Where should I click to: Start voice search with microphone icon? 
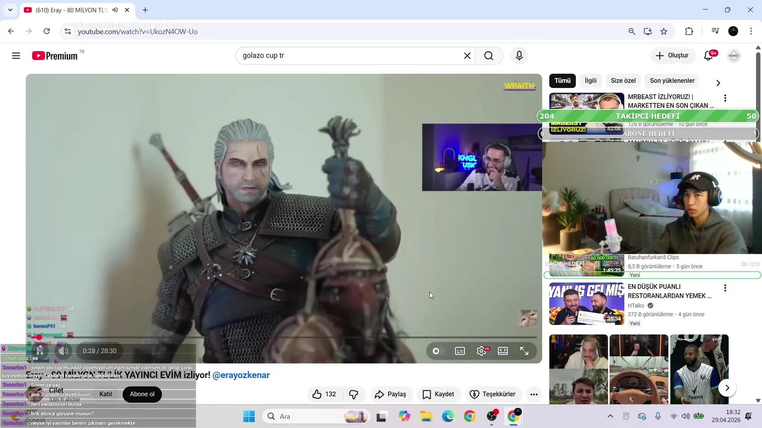519,56
